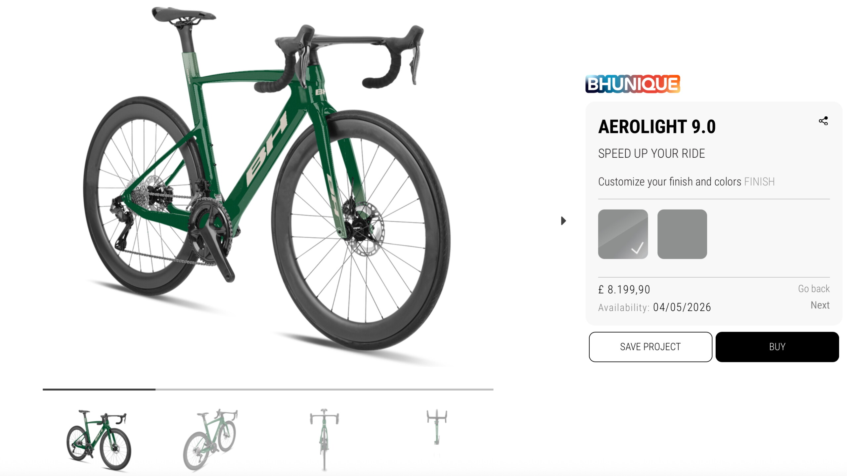Click the light gray gallery progress track
Viewport: 847px width, 476px height.
coord(324,389)
